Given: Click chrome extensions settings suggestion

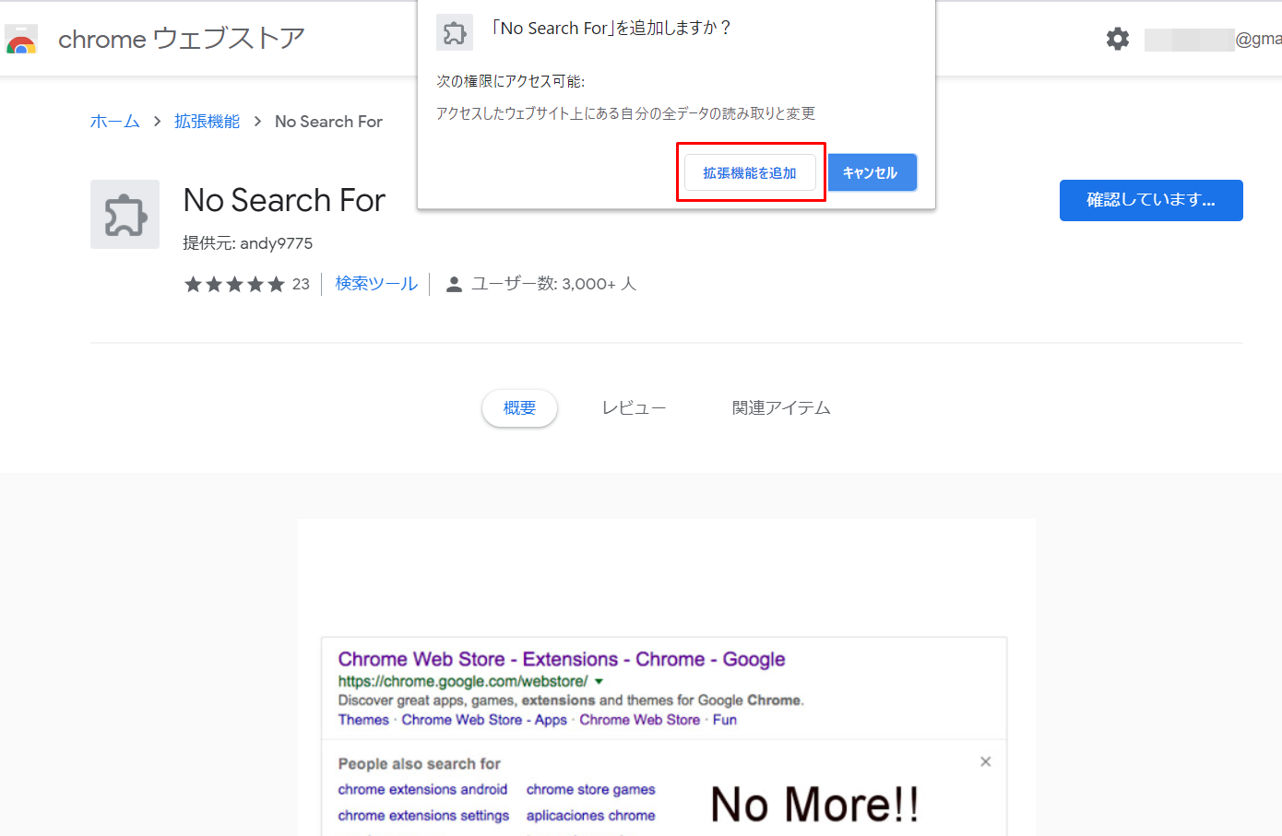Looking at the screenshot, I should pyautogui.click(x=423, y=816).
